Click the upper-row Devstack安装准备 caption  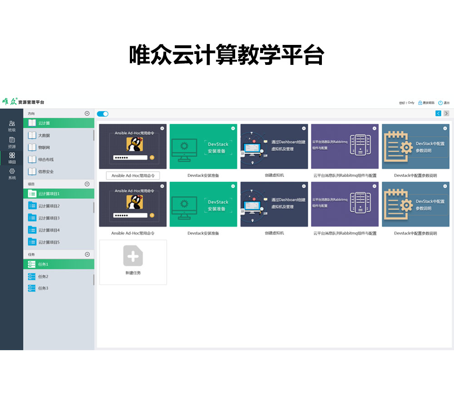pyautogui.click(x=203, y=176)
